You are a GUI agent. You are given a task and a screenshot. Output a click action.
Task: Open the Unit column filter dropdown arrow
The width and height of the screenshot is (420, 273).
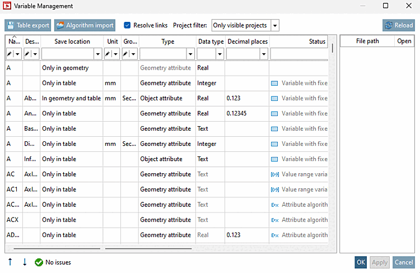(116, 54)
